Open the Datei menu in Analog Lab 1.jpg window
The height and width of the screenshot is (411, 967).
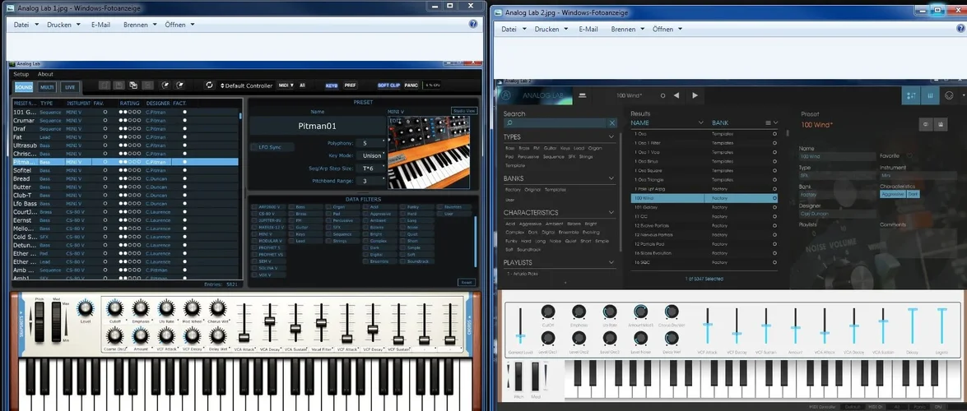[x=26, y=25]
